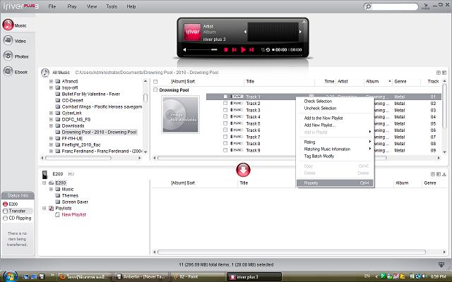This screenshot has width=452, height=282.
Task: Tick the checkbox beside Track 5
Action: (225, 123)
